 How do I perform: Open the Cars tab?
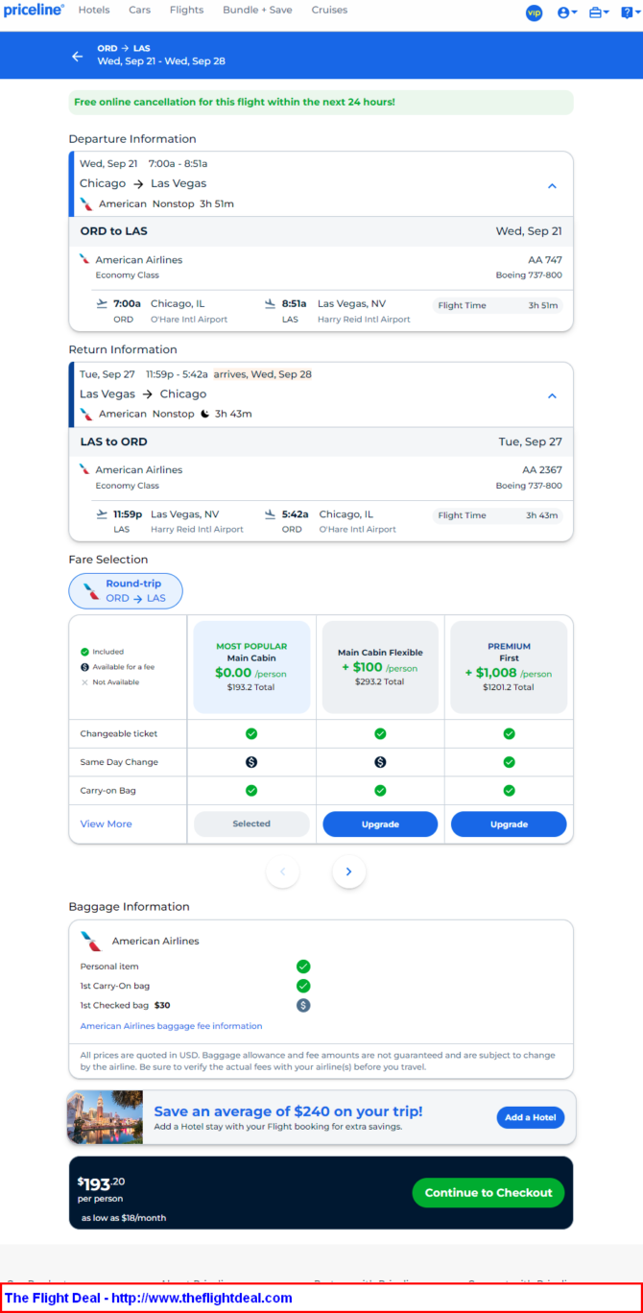139,11
